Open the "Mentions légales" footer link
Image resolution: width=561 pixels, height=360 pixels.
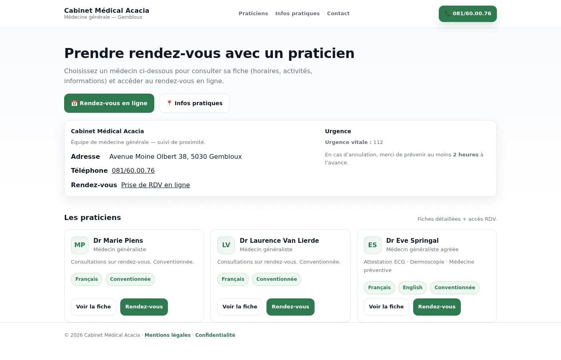click(x=167, y=335)
